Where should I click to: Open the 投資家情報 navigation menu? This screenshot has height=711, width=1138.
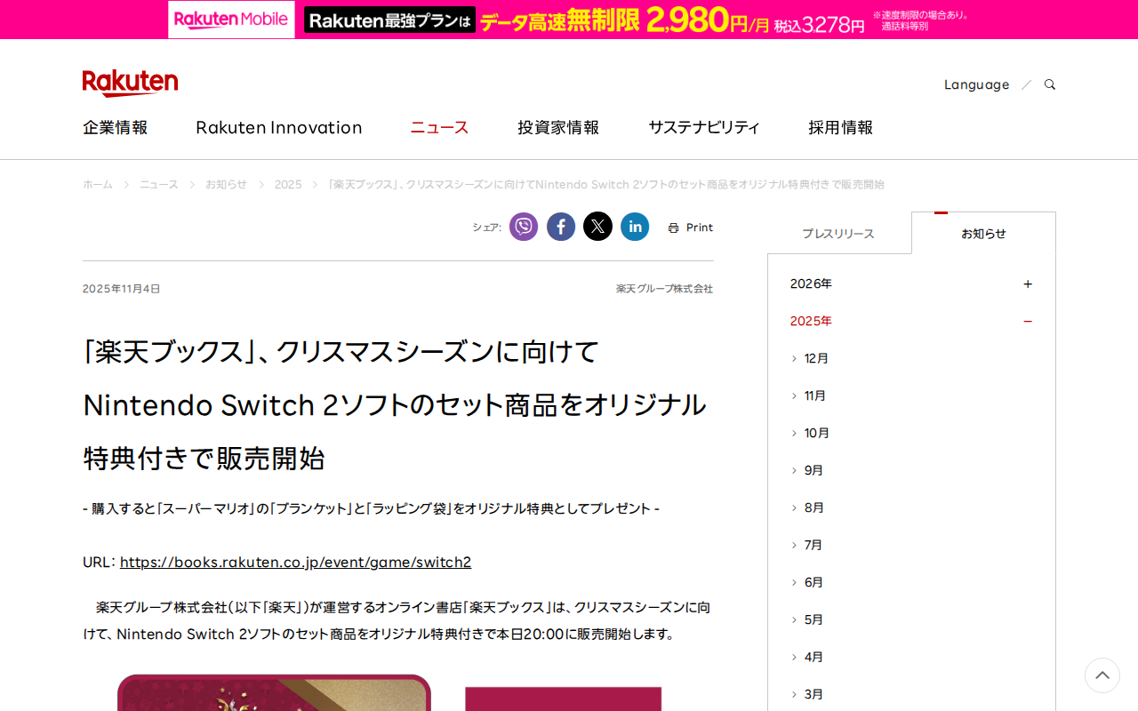(x=558, y=127)
